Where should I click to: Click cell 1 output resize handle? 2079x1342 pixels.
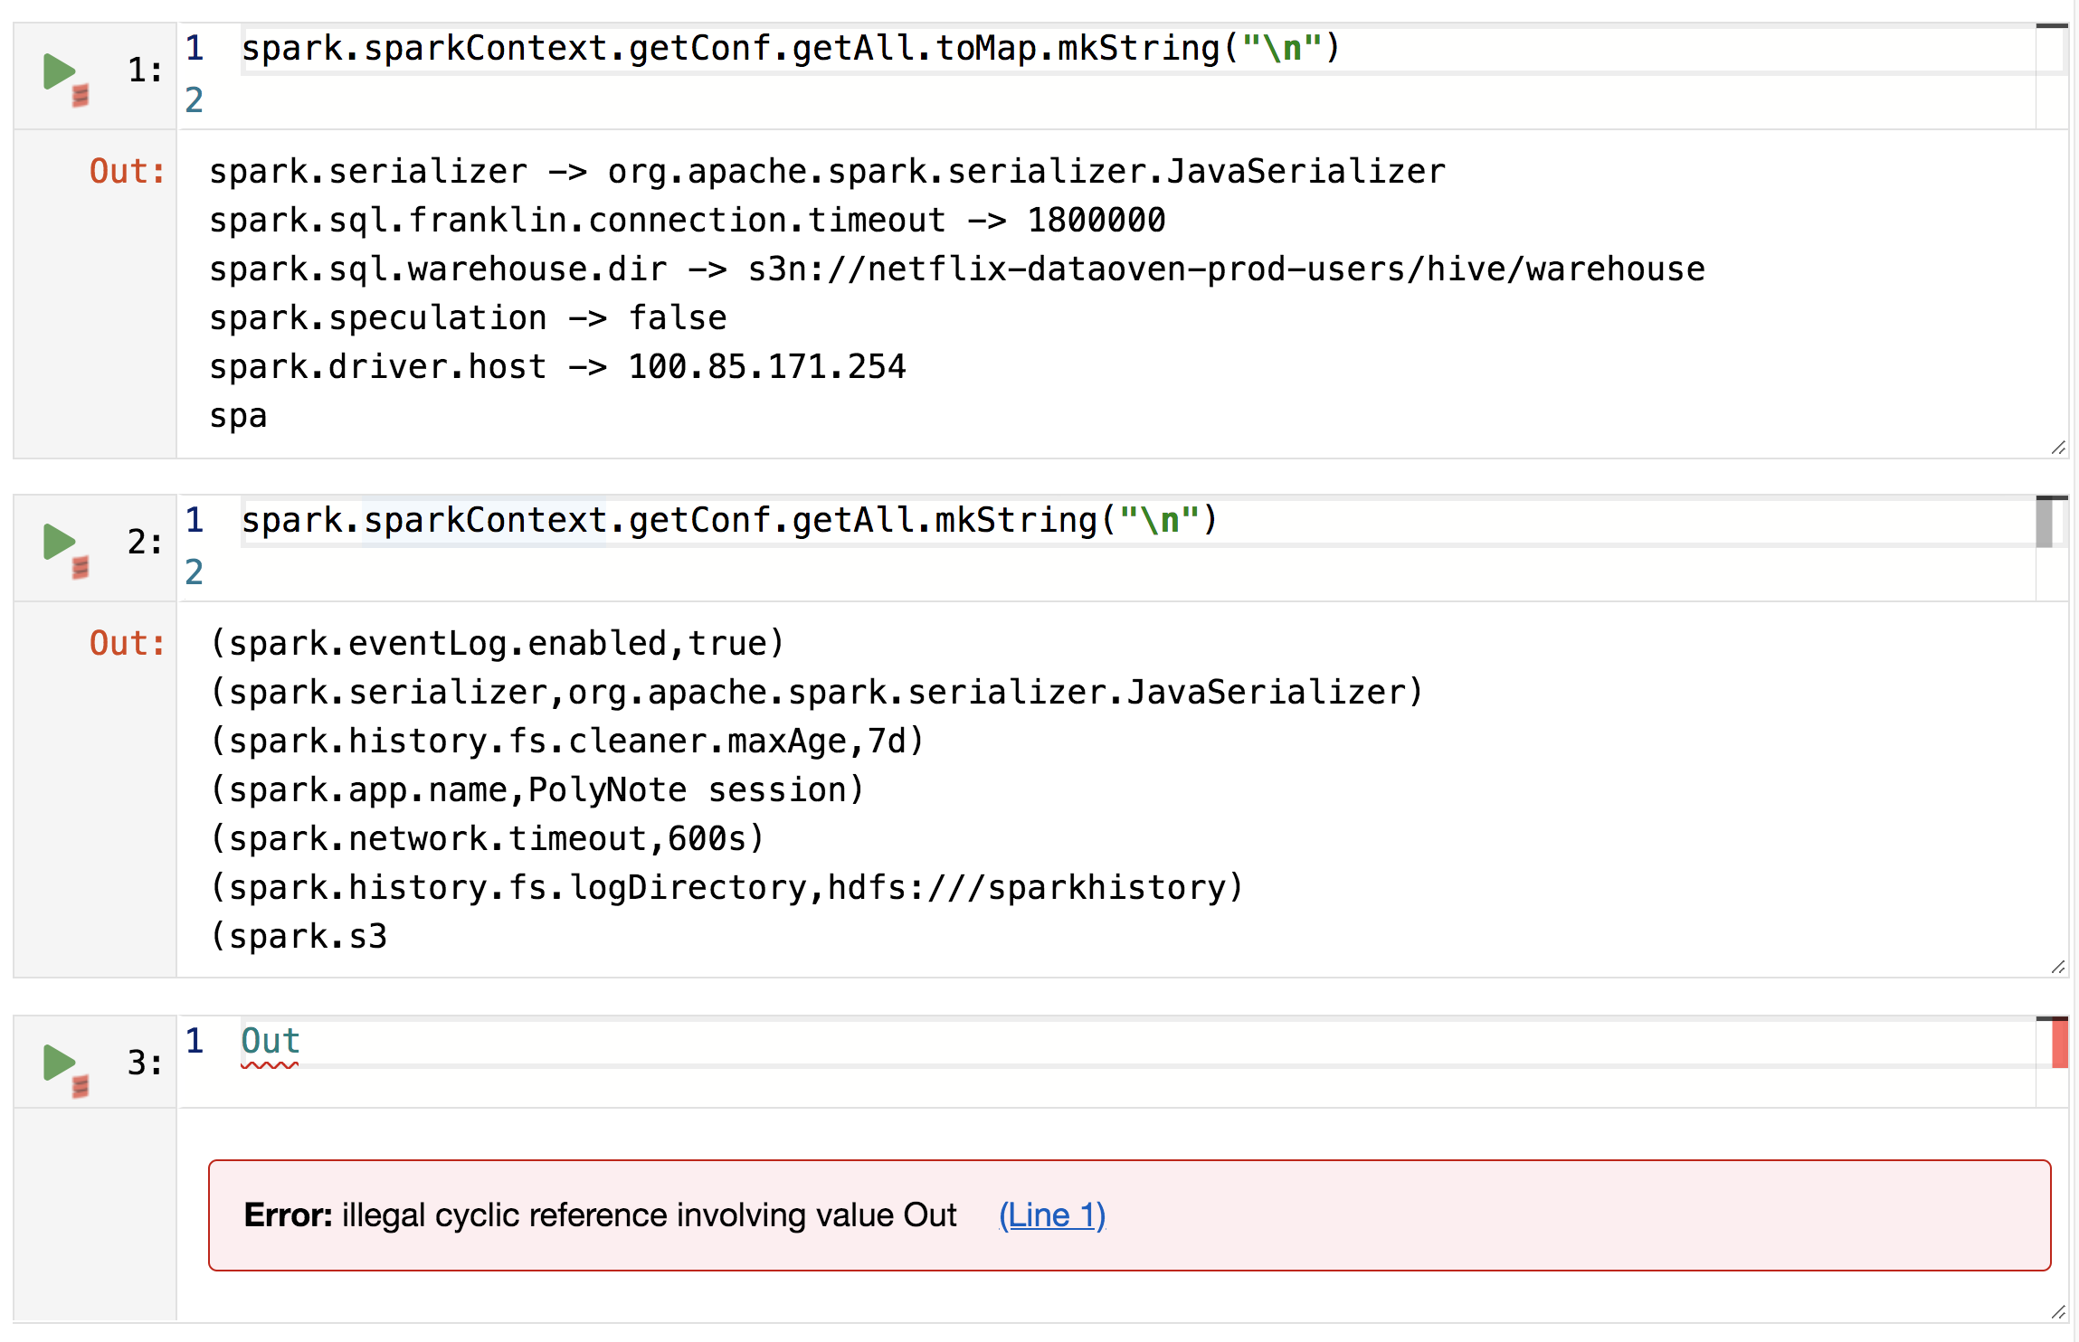tap(2058, 448)
